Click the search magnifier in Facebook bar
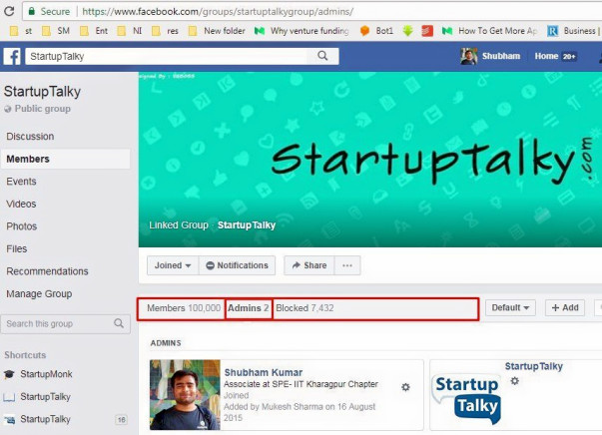Screen dimensions: 602x435 tap(322, 56)
